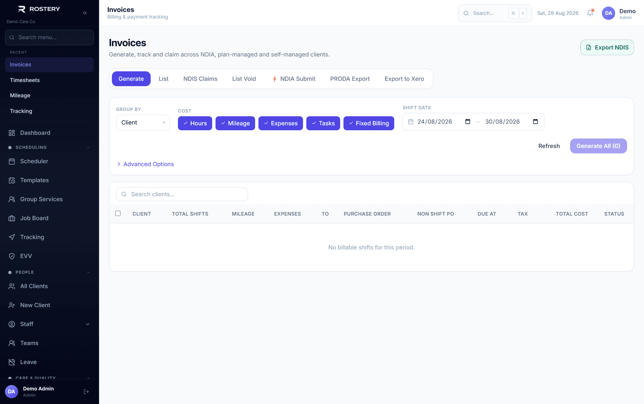The height and width of the screenshot is (404, 644).
Task: Open All Clients icon in sidebar
Action: coord(12,286)
